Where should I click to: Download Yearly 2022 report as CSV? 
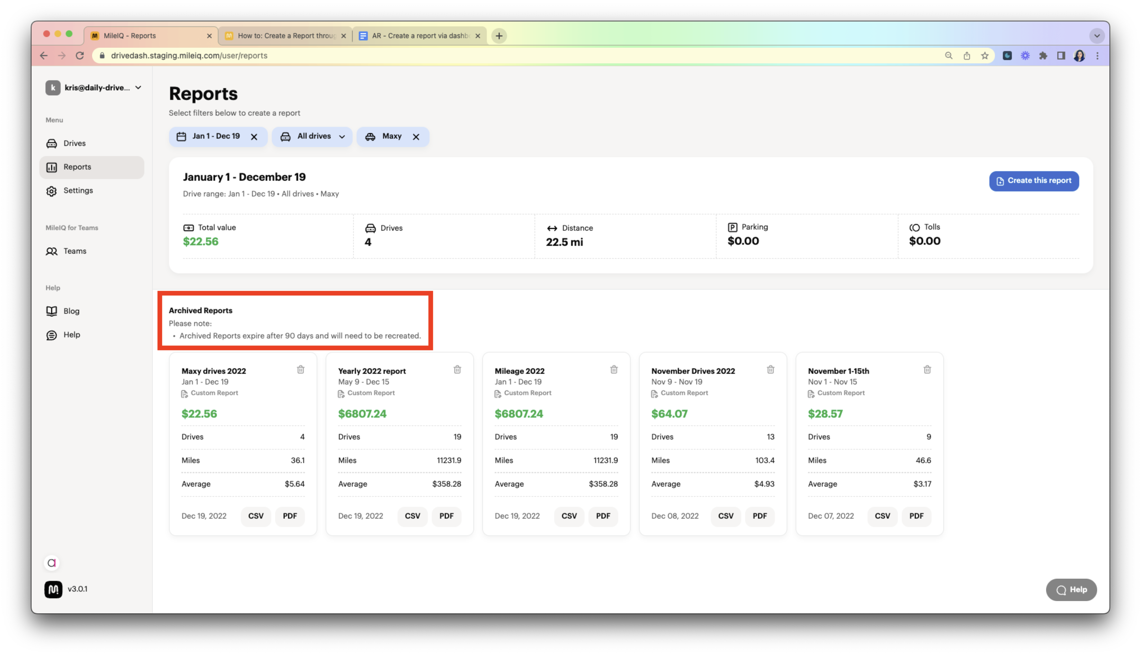(x=413, y=516)
